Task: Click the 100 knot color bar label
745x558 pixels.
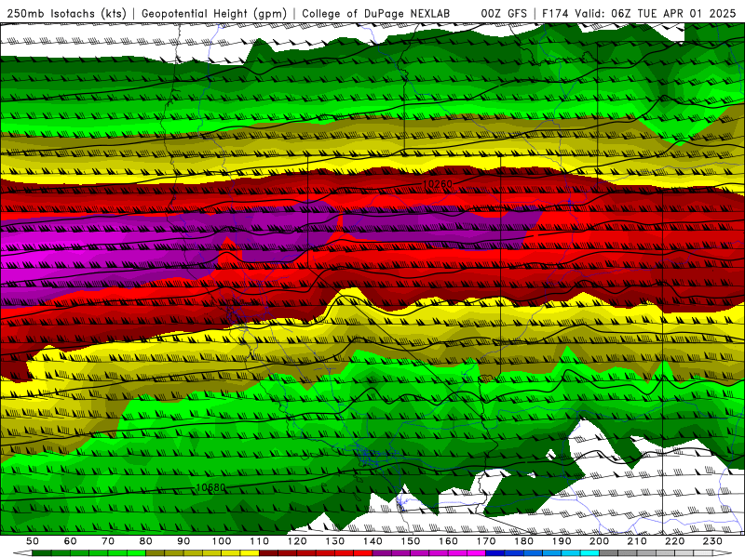Action: pos(222,541)
